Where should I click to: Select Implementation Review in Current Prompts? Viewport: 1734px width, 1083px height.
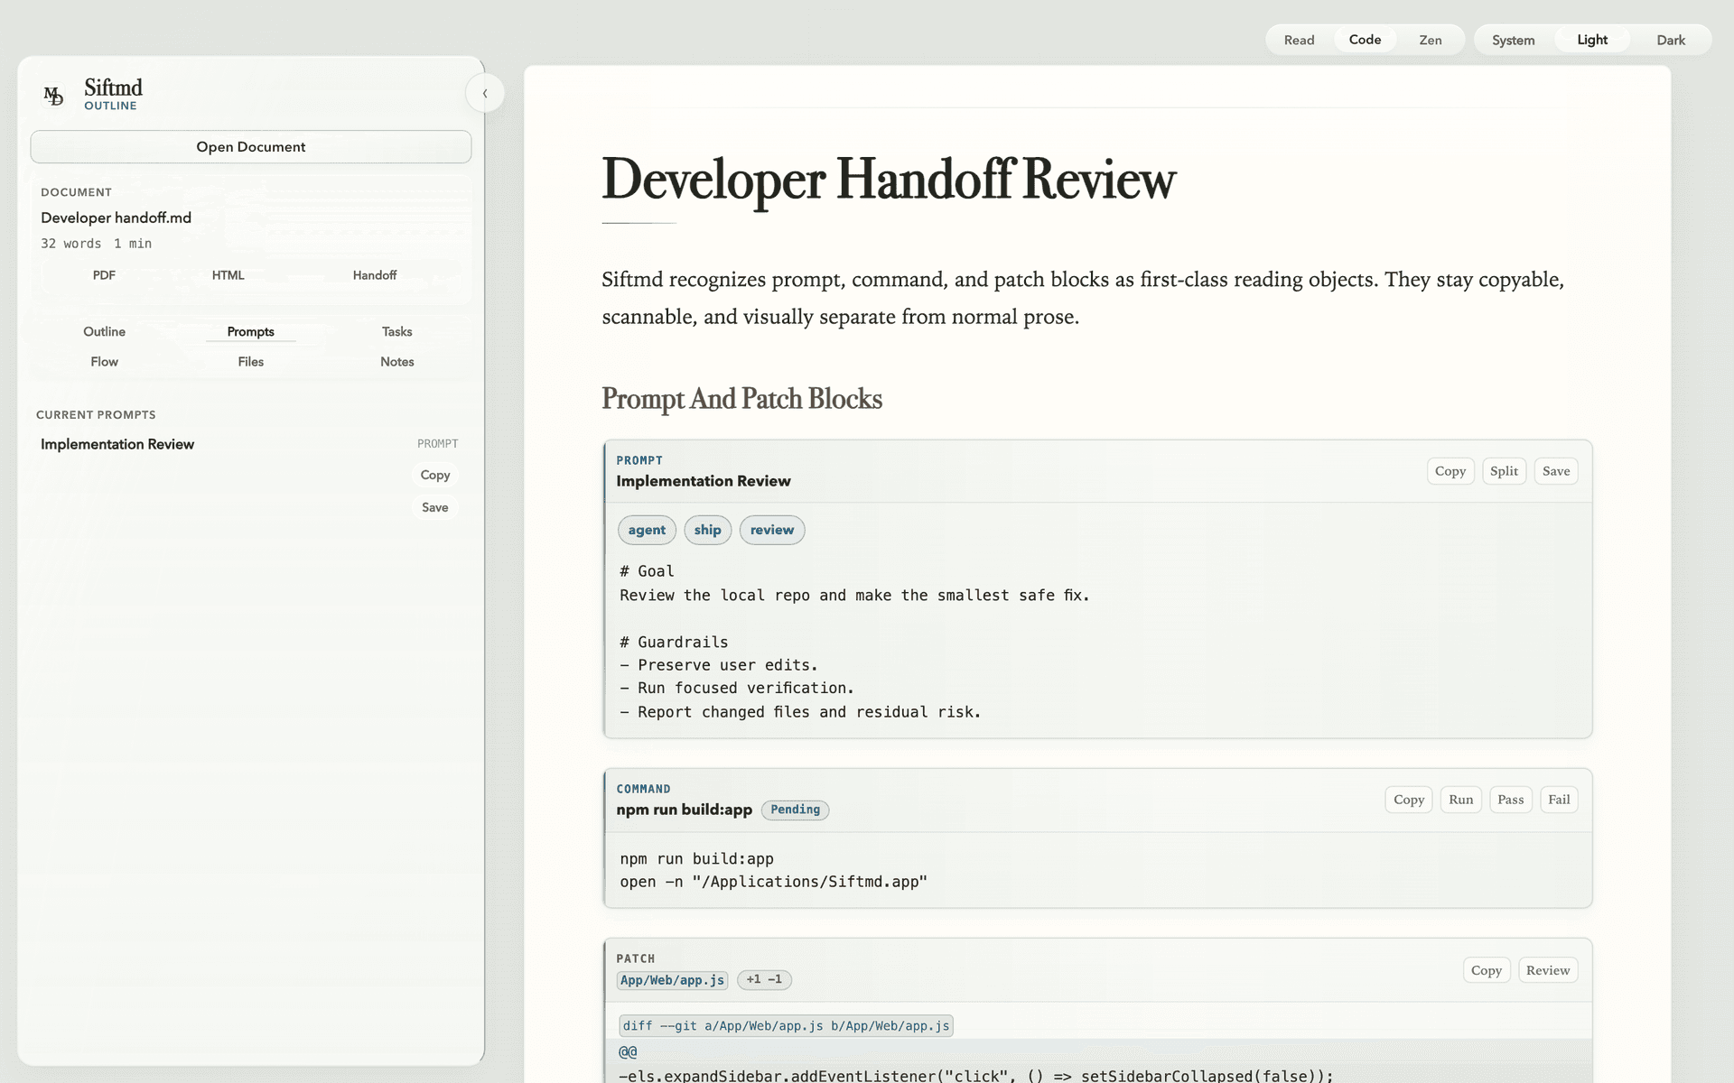[117, 444]
